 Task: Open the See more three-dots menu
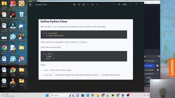(x=97, y=5)
